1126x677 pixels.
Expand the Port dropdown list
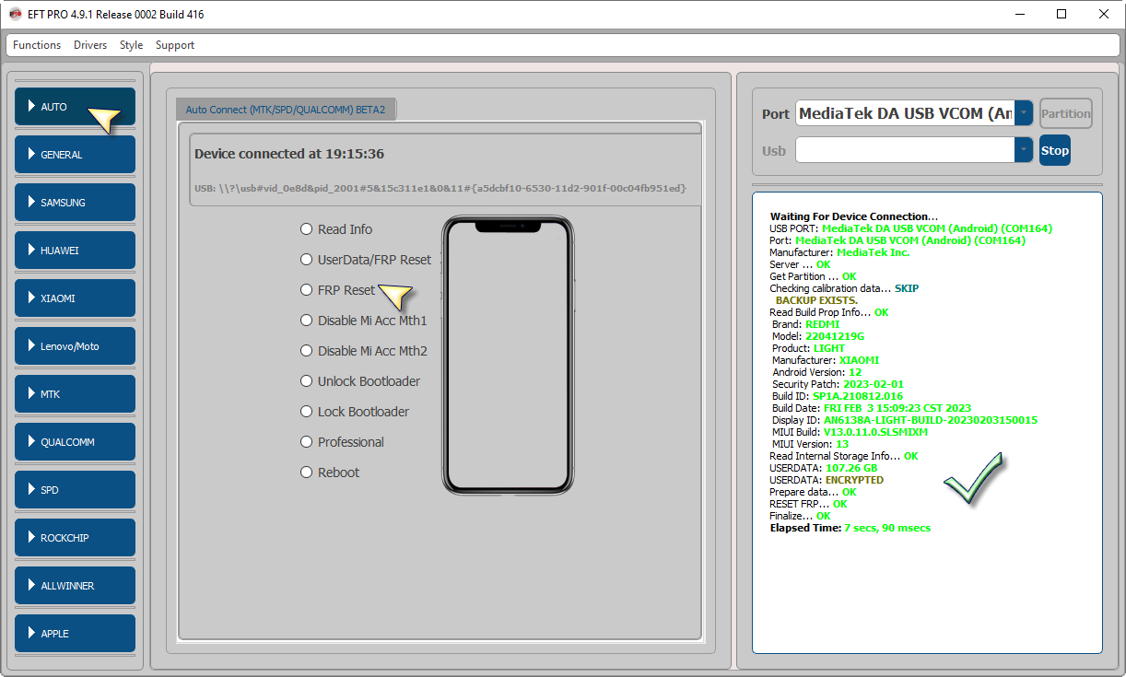1023,114
